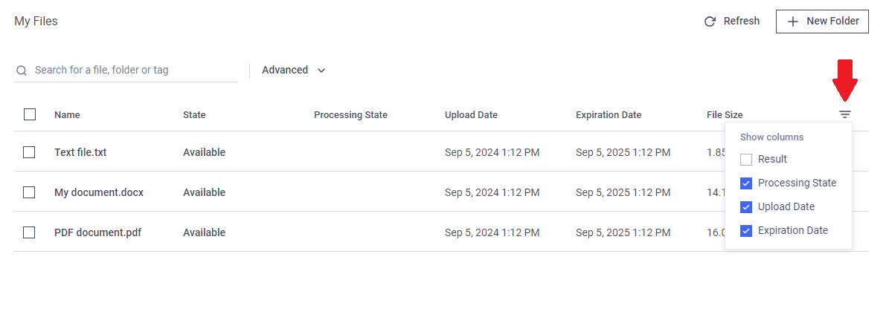Image resolution: width=886 pixels, height=326 pixels.
Task: Expand the Advanced search dropdown
Action: 294,71
